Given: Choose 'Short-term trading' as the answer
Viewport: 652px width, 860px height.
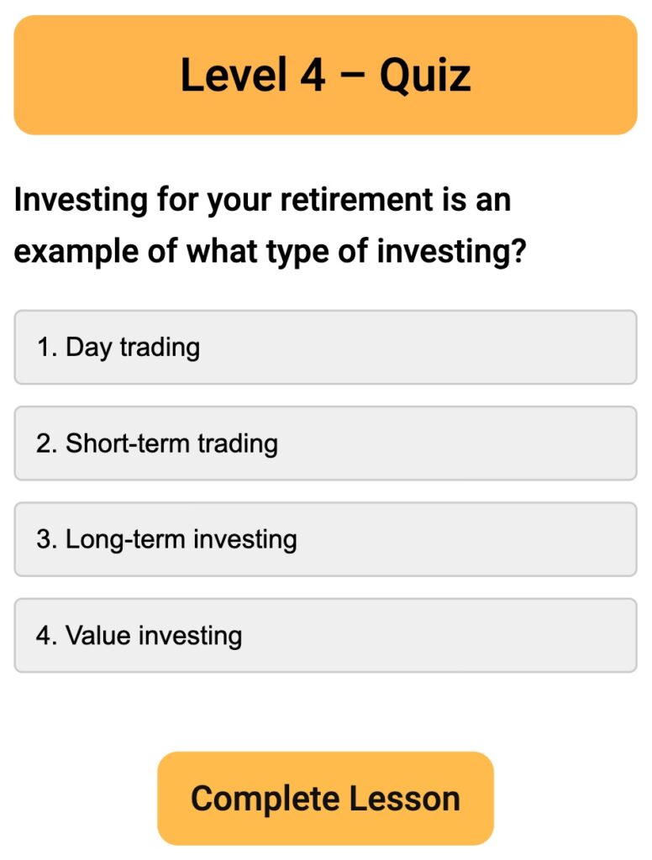Looking at the screenshot, I should (x=325, y=443).
